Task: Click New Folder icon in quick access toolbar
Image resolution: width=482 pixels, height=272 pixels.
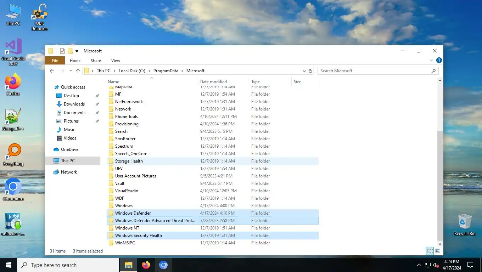Action: 70,51
